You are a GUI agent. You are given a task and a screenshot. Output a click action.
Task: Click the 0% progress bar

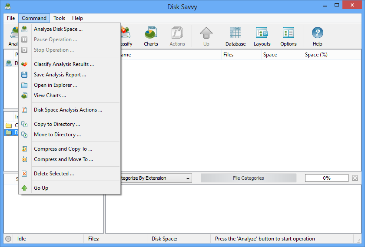coord(327,178)
